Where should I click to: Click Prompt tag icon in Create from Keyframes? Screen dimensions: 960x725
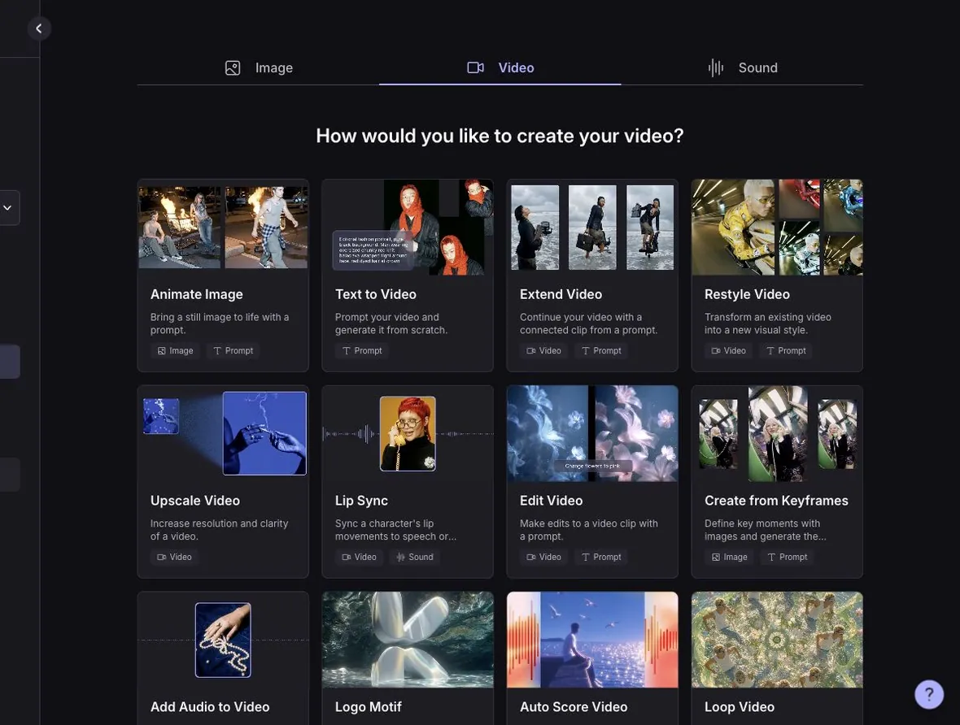point(771,557)
